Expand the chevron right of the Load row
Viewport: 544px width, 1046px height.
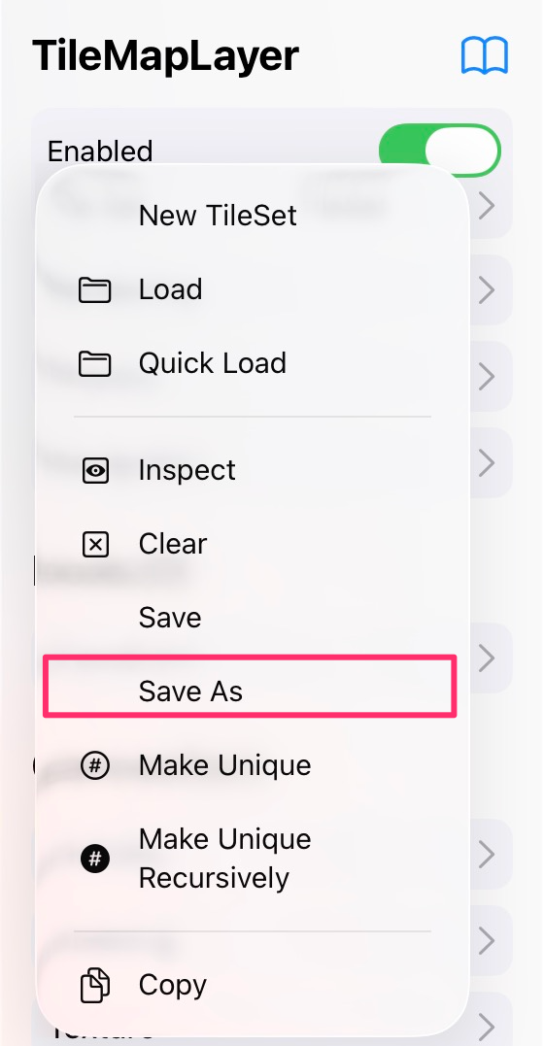[487, 290]
